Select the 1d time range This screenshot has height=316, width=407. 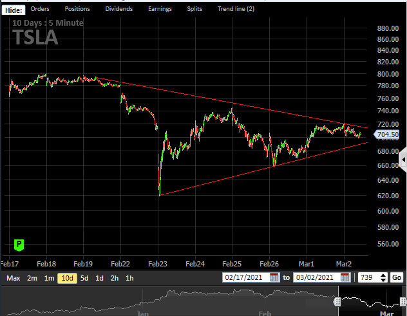(99, 278)
